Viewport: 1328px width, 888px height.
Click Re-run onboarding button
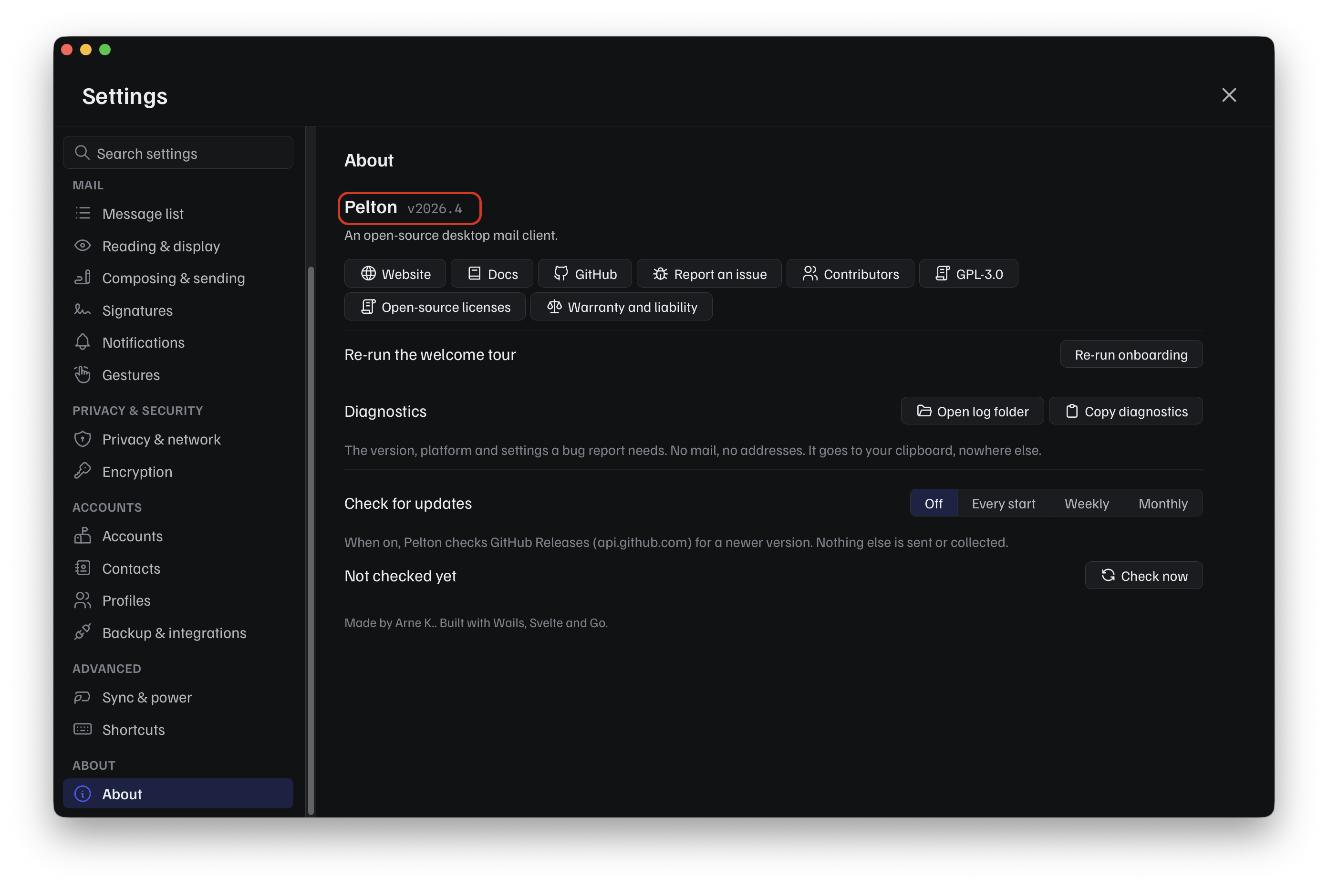pos(1131,354)
